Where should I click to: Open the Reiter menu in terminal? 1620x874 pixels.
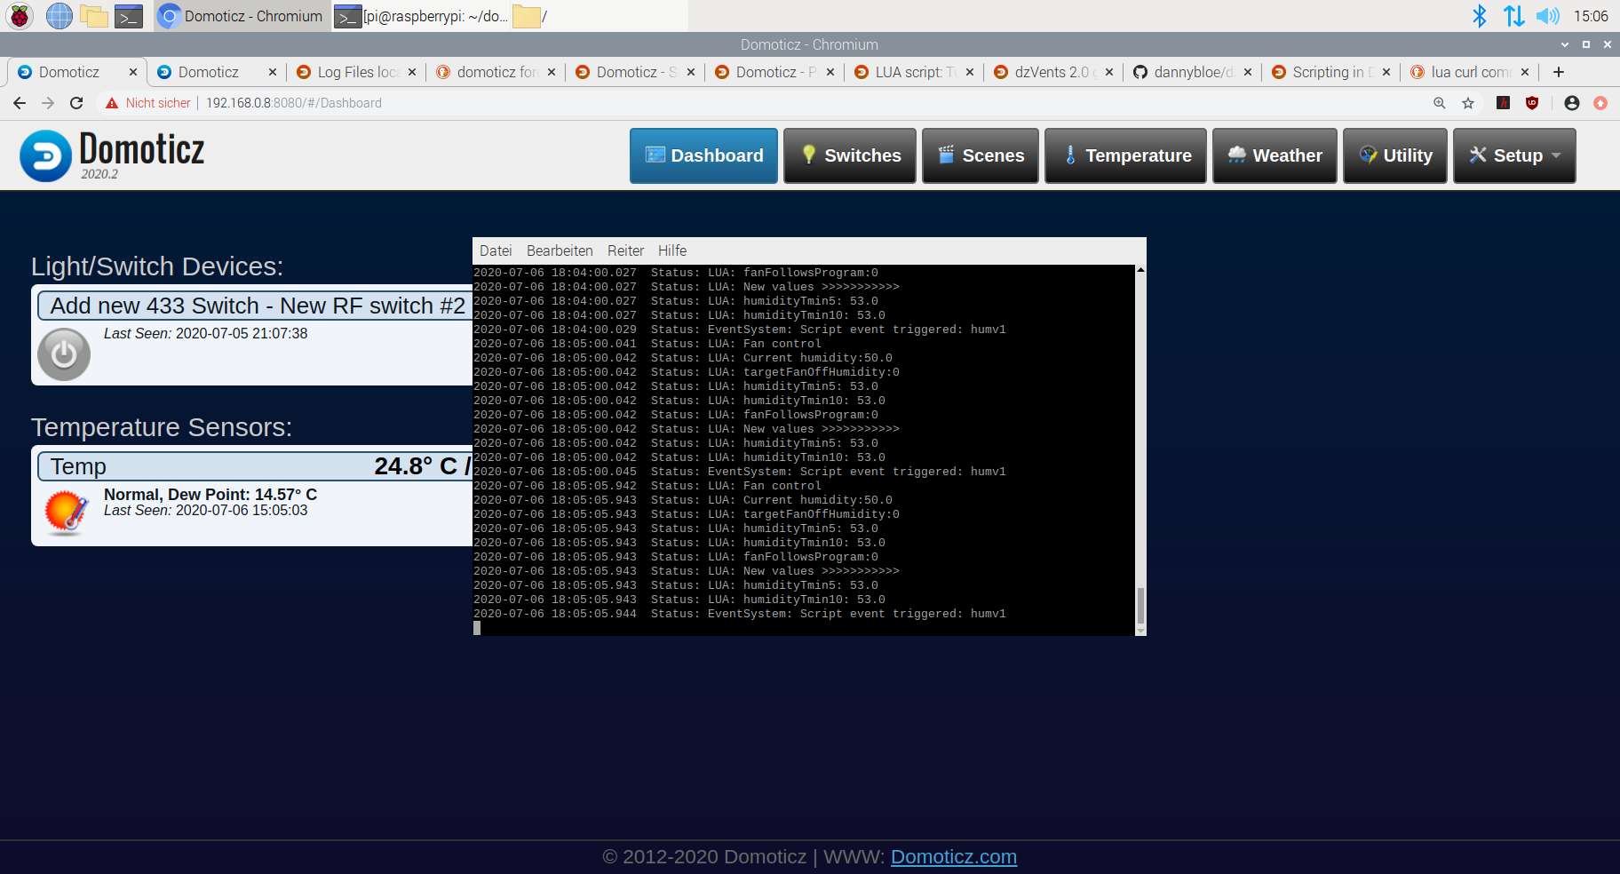[x=625, y=250]
